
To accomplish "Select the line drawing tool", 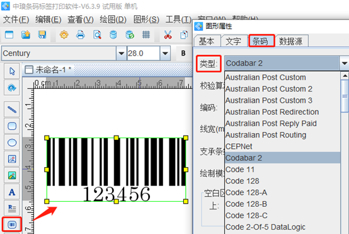I will pos(12,109).
